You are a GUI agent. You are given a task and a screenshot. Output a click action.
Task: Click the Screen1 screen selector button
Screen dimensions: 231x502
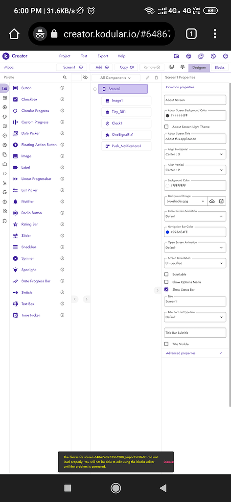click(x=71, y=67)
